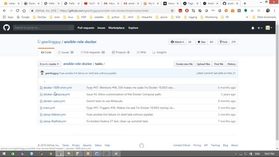The height and width of the screenshot is (157, 279).
Task: Open the latest commit message link
Action: click(88, 73)
